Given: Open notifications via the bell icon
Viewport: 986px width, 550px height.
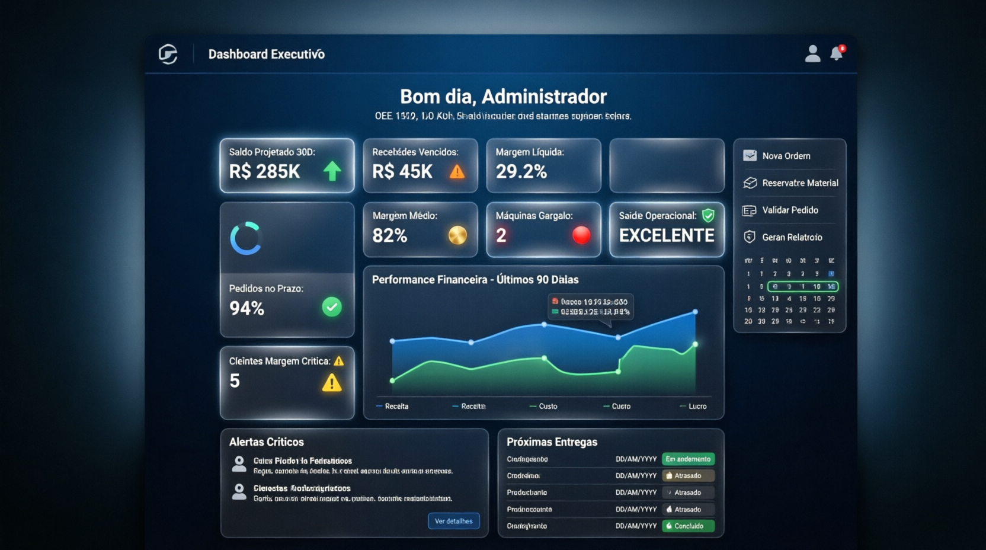Looking at the screenshot, I should (837, 54).
